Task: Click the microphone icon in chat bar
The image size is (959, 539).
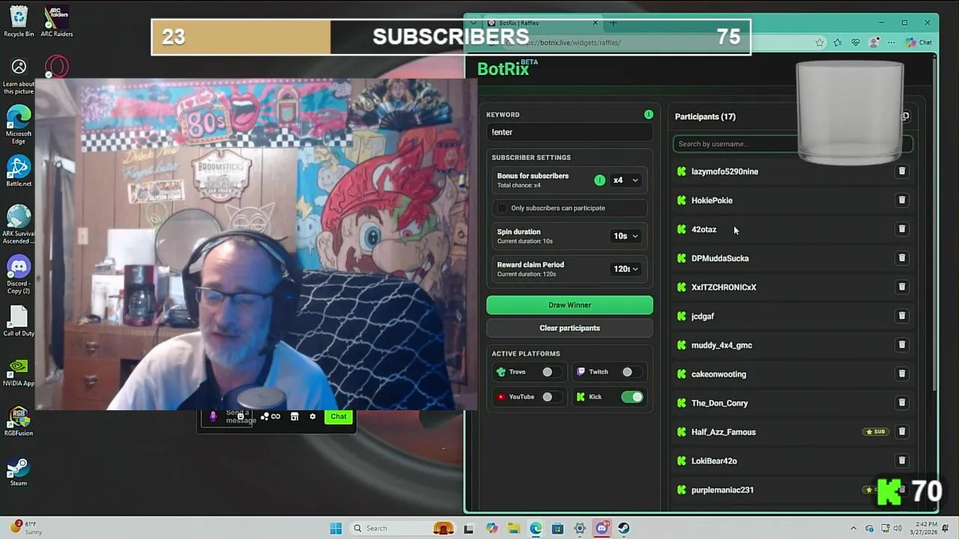Action: point(213,416)
